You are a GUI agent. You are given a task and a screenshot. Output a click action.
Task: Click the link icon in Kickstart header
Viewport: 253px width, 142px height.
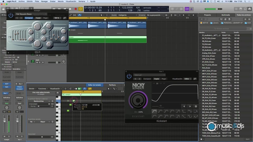(195, 79)
